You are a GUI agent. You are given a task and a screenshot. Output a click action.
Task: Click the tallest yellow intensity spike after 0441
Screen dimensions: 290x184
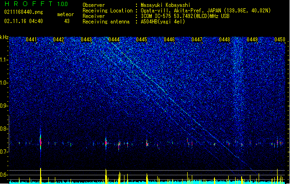pyautogui.click(x=41, y=176)
